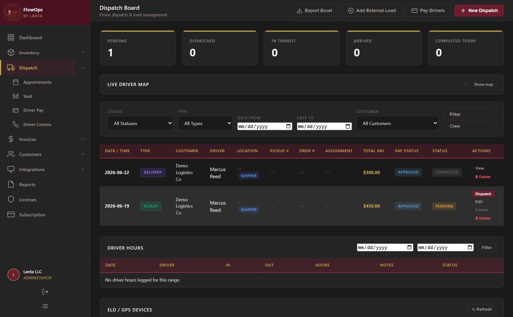Open the All Types dropdown
Screen dimensions: 513x317
click(x=205, y=123)
